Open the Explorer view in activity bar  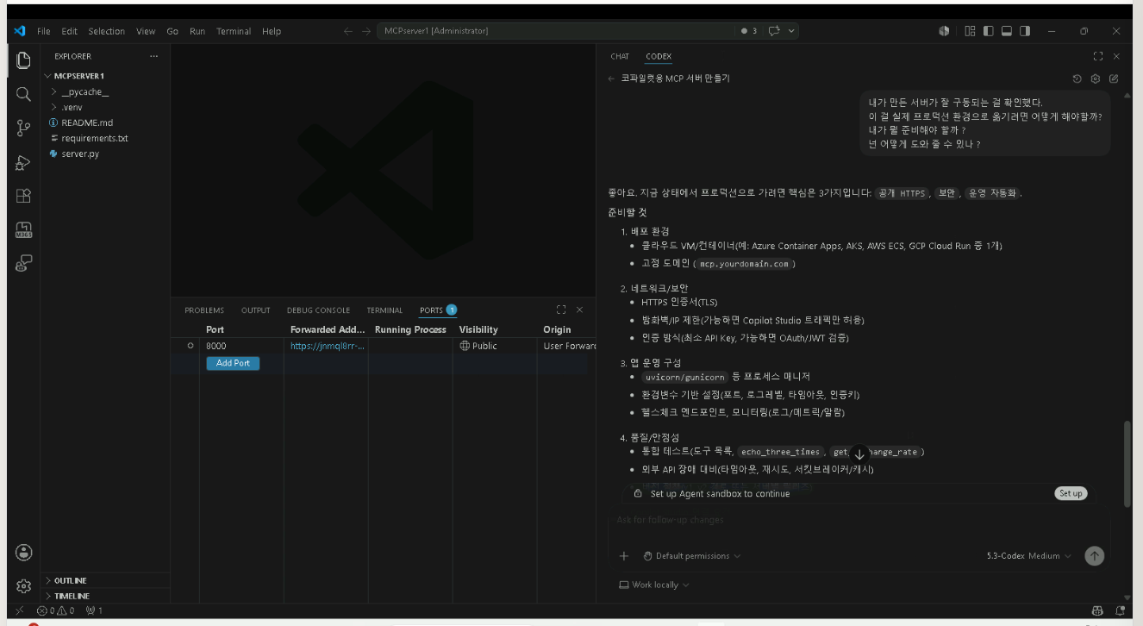click(x=23, y=59)
